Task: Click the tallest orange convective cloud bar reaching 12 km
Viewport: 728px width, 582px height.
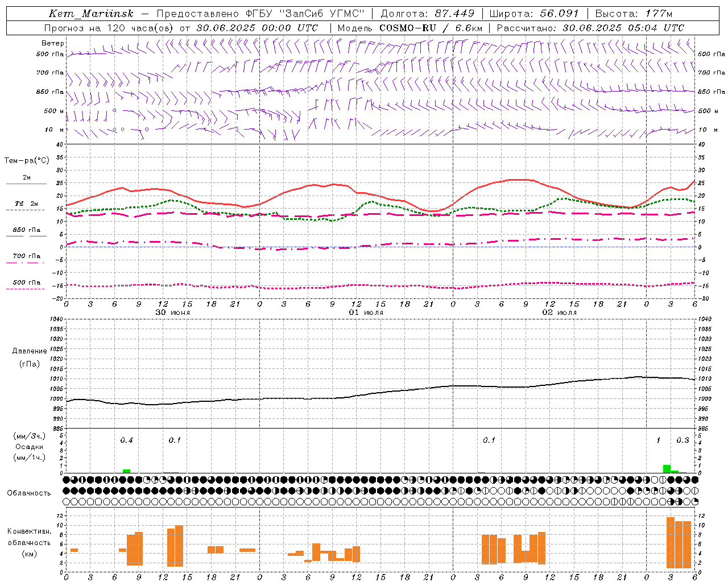Action: 671,543
